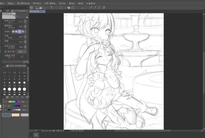Viewport: 205px width, 138px height.
Task: Adjust the H hue rainbow slider
Action: coord(14,102)
